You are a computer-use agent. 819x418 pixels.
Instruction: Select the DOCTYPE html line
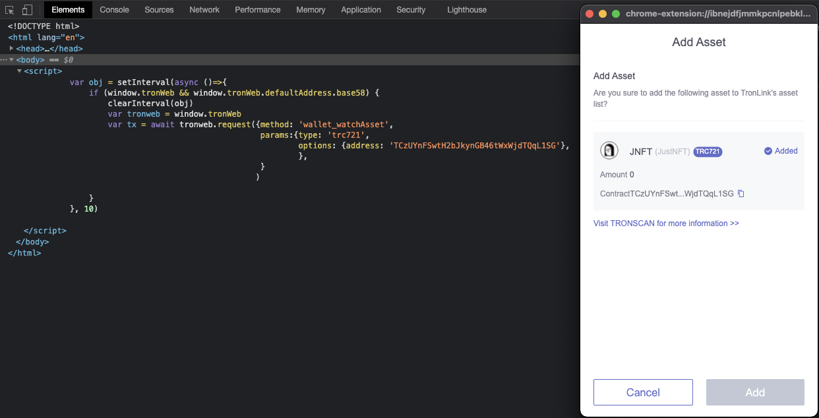click(x=44, y=26)
